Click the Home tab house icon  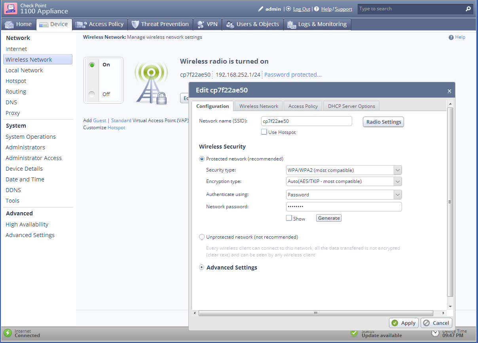point(9,24)
